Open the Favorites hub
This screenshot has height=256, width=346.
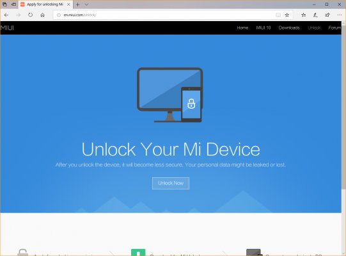(x=304, y=15)
